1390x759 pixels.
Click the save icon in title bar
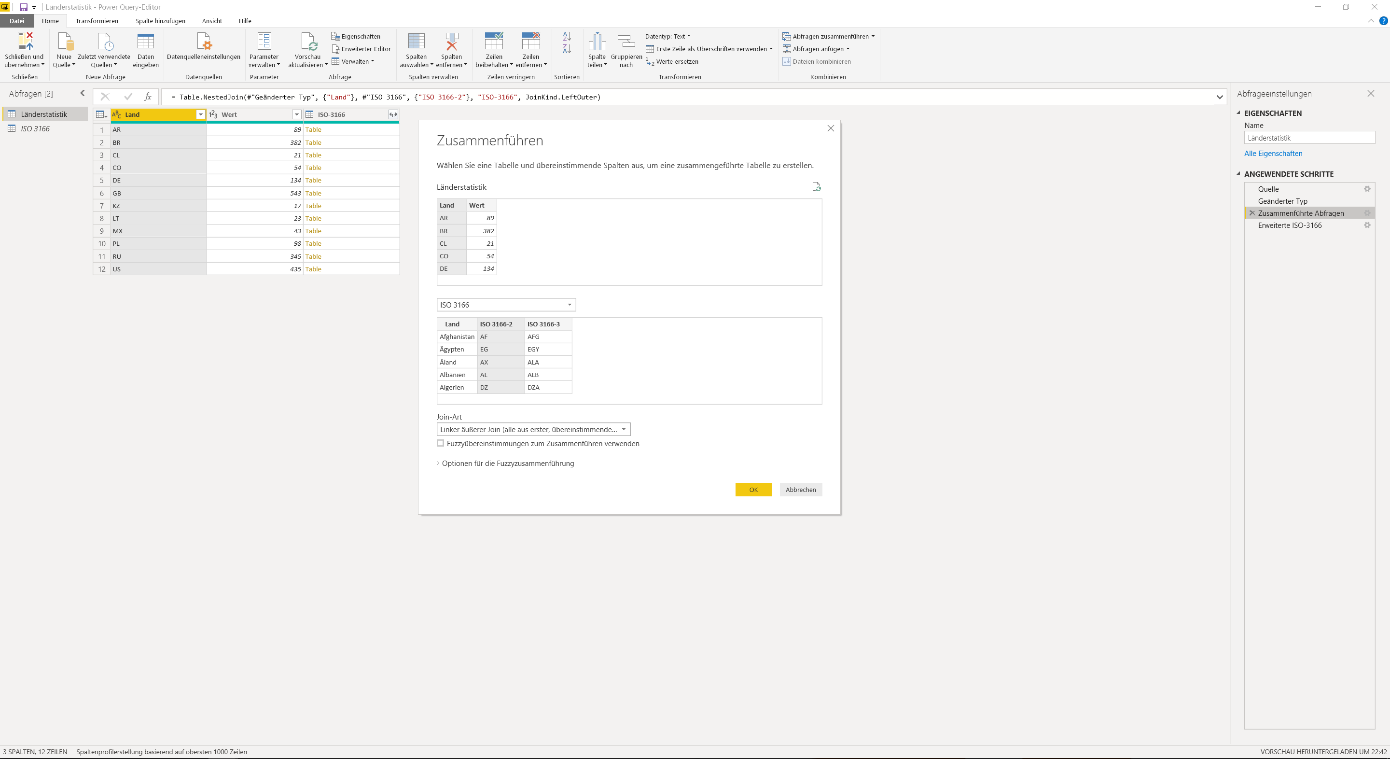pos(23,7)
